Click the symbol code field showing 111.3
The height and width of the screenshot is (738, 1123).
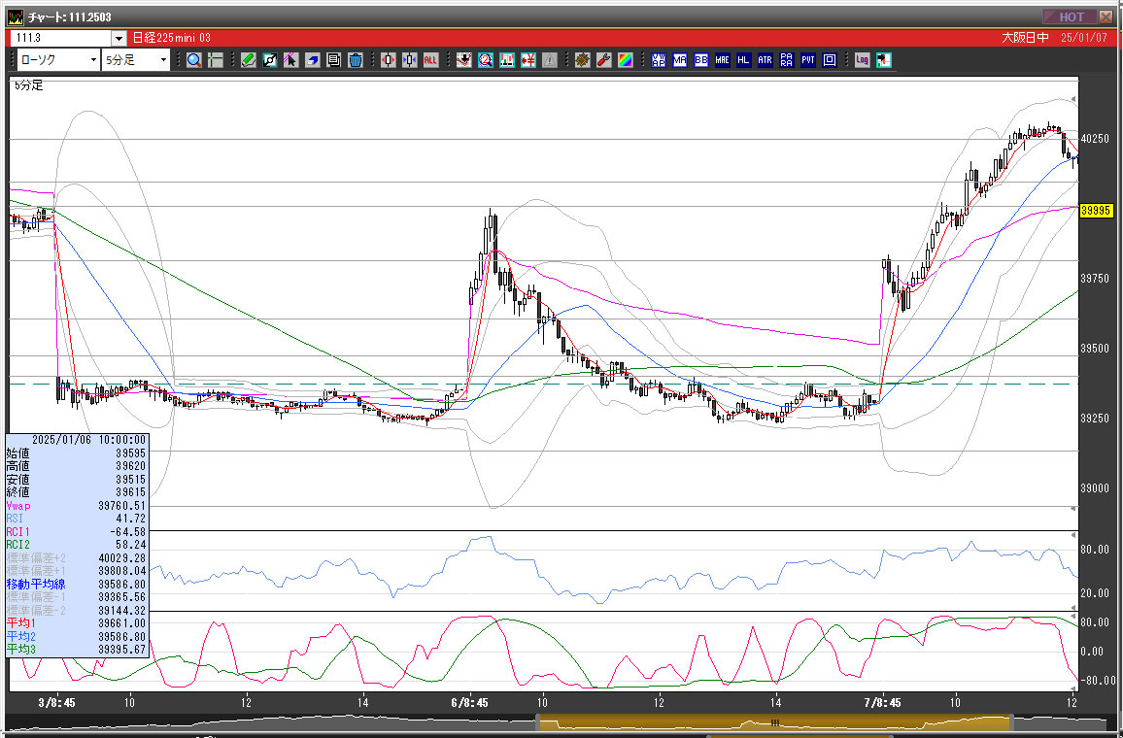(x=61, y=38)
